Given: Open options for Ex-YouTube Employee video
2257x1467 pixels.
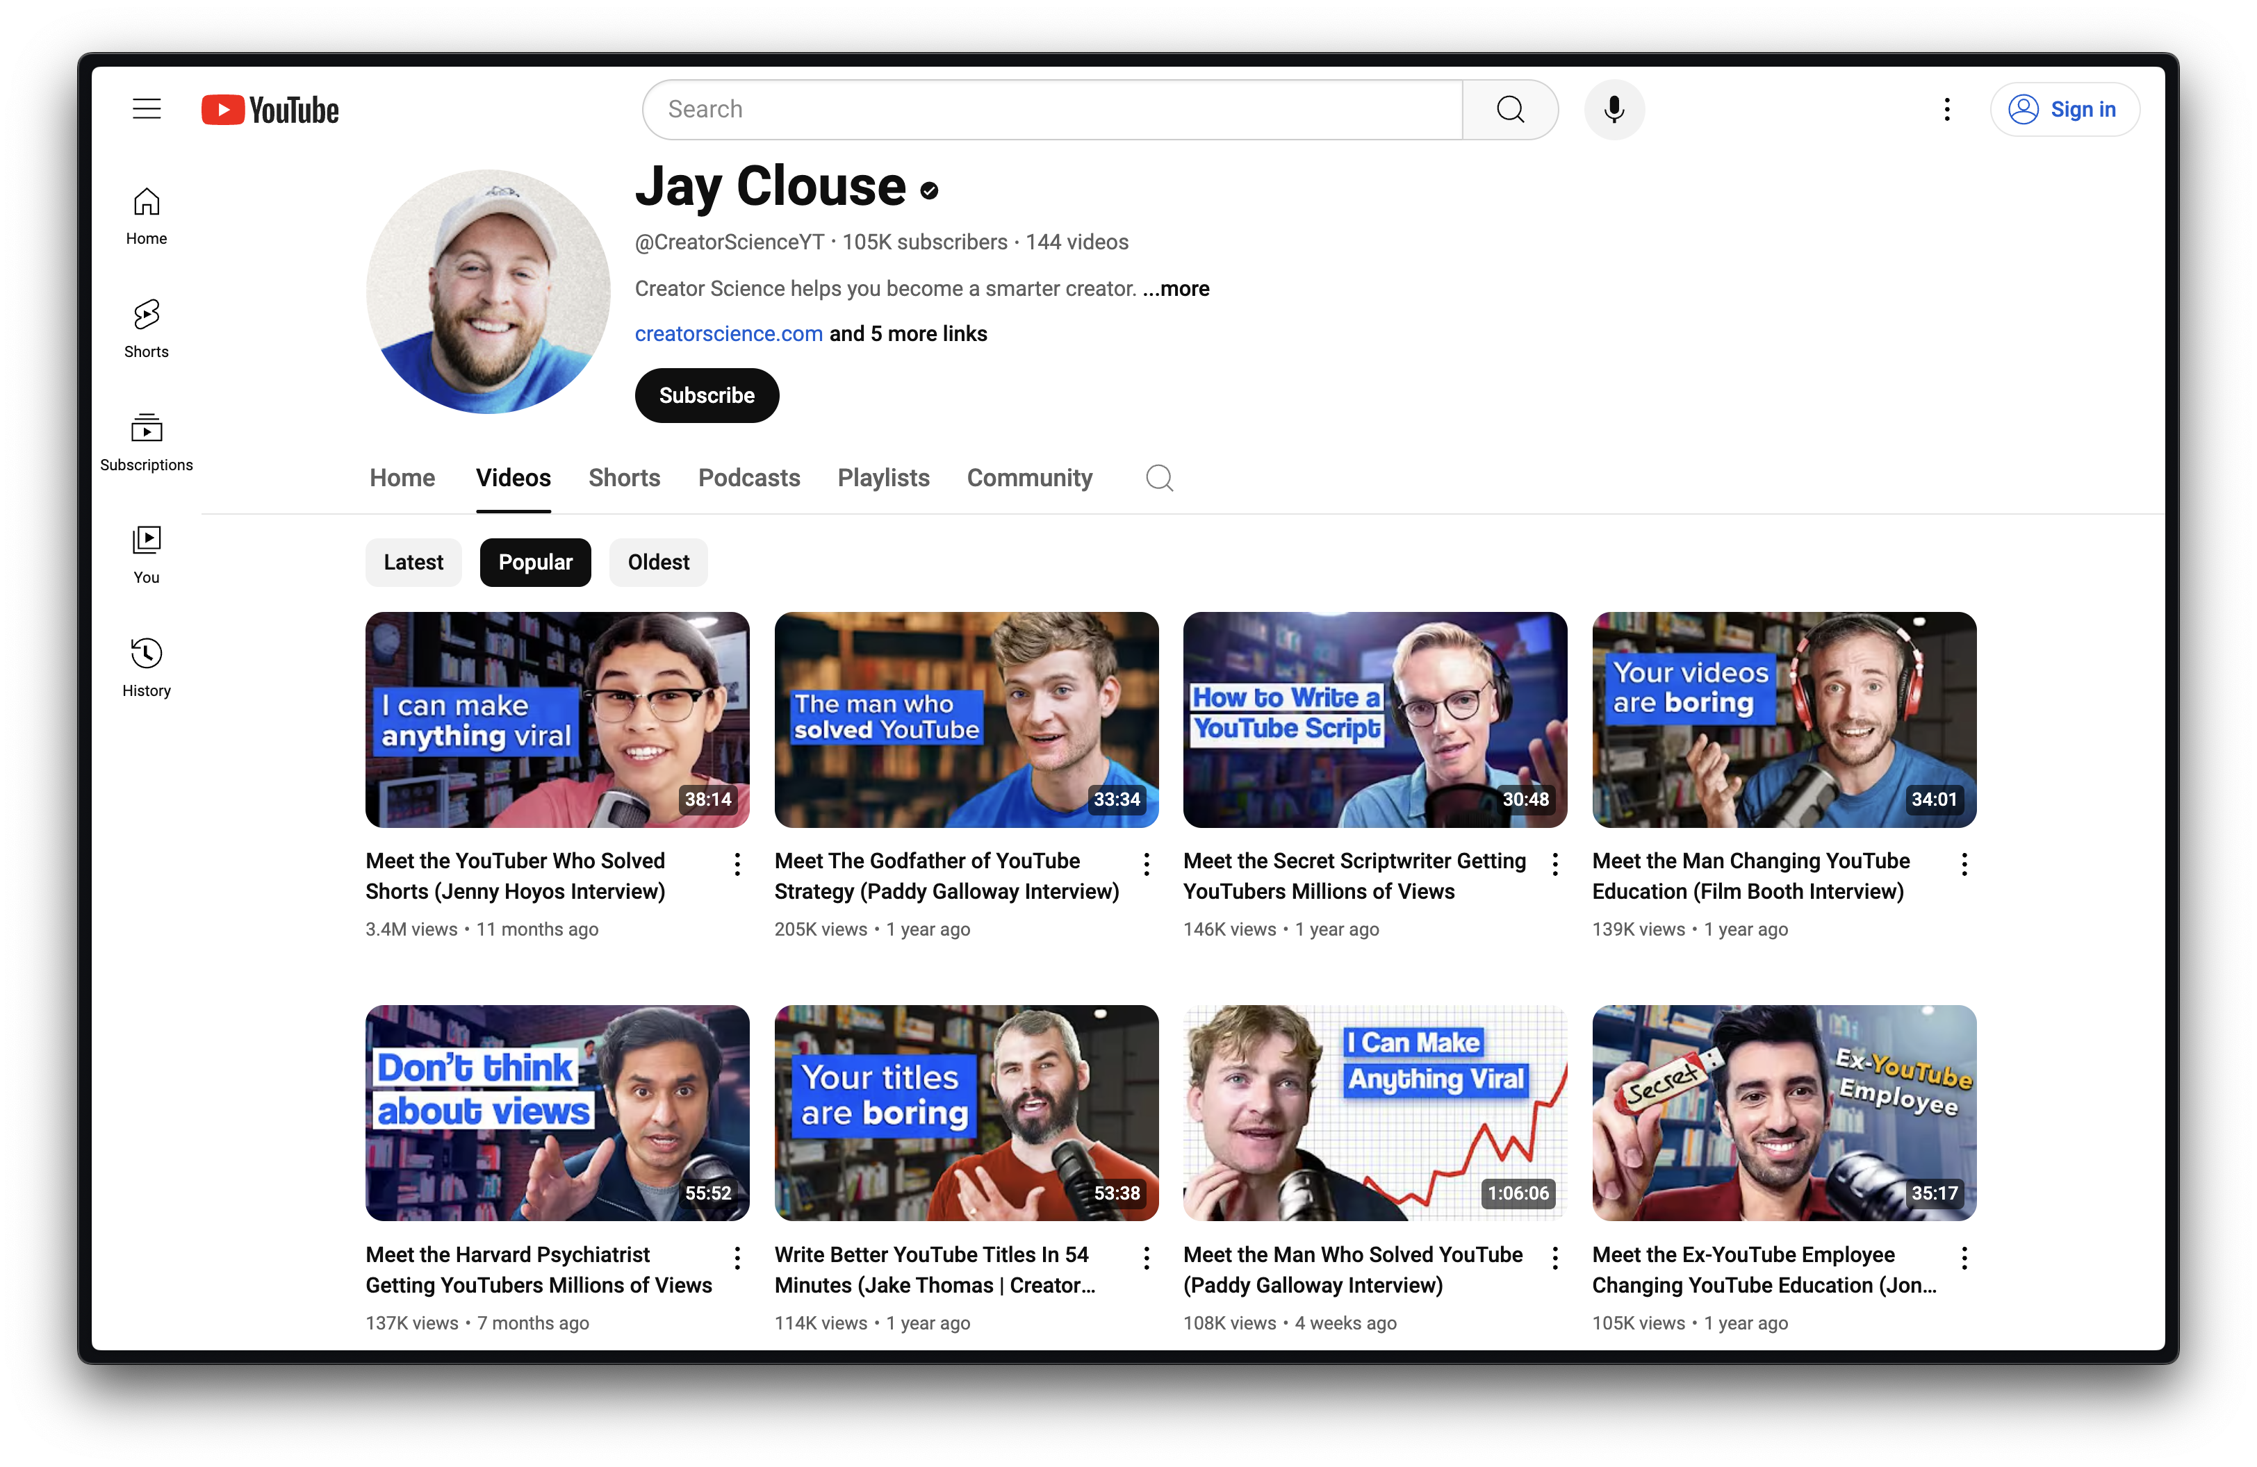Looking at the screenshot, I should pos(1964,1257).
